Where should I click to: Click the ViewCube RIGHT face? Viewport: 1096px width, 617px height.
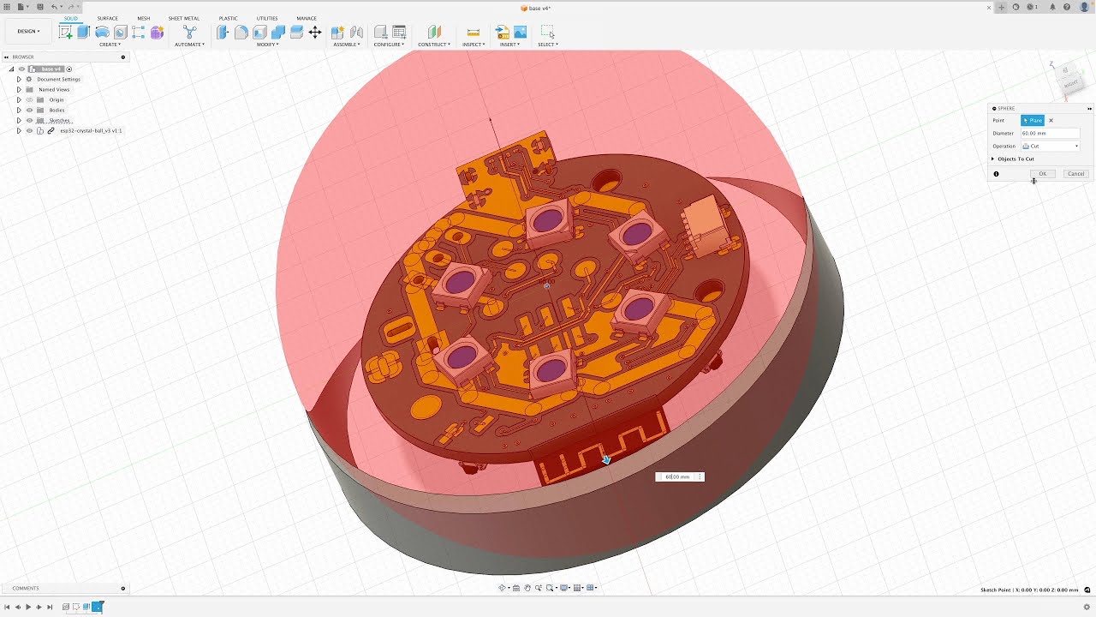(x=1070, y=85)
